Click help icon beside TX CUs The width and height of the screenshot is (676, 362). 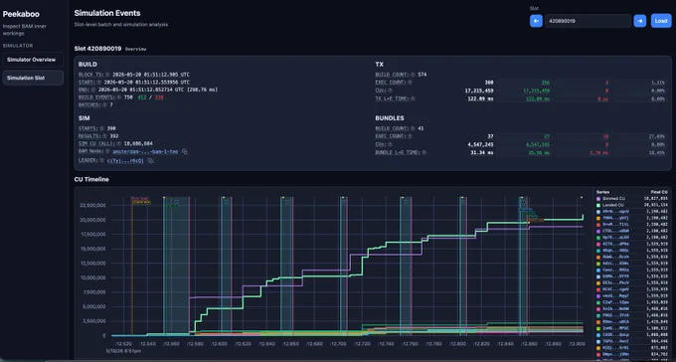[390, 90]
